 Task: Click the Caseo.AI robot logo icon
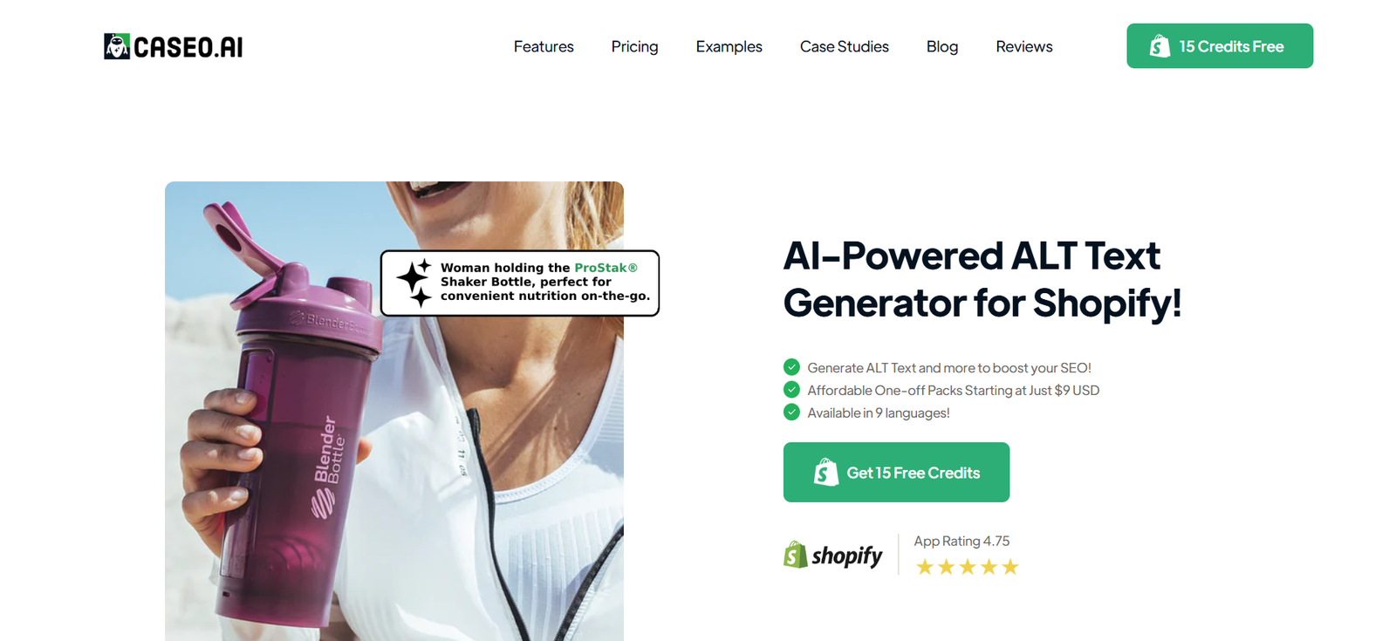(x=117, y=46)
